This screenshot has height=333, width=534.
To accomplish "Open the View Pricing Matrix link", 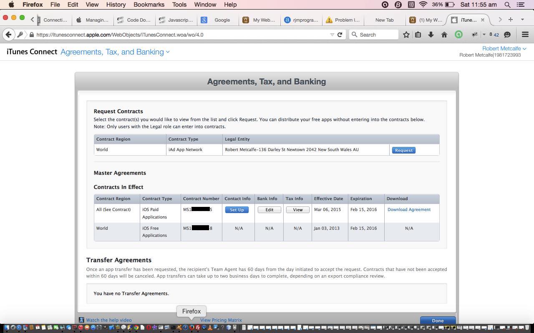I will coord(221,320).
